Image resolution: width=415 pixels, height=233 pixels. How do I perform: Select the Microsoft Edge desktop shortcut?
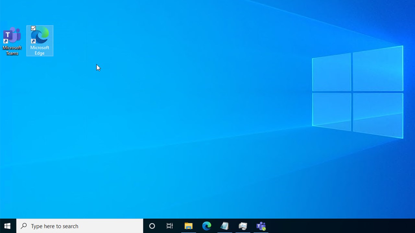40,41
